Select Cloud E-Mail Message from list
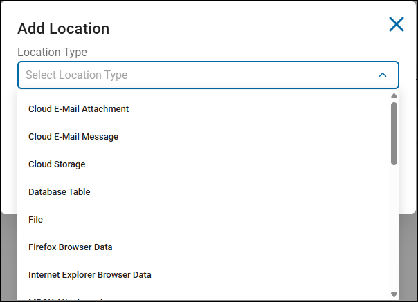The image size is (418, 302). (x=73, y=137)
